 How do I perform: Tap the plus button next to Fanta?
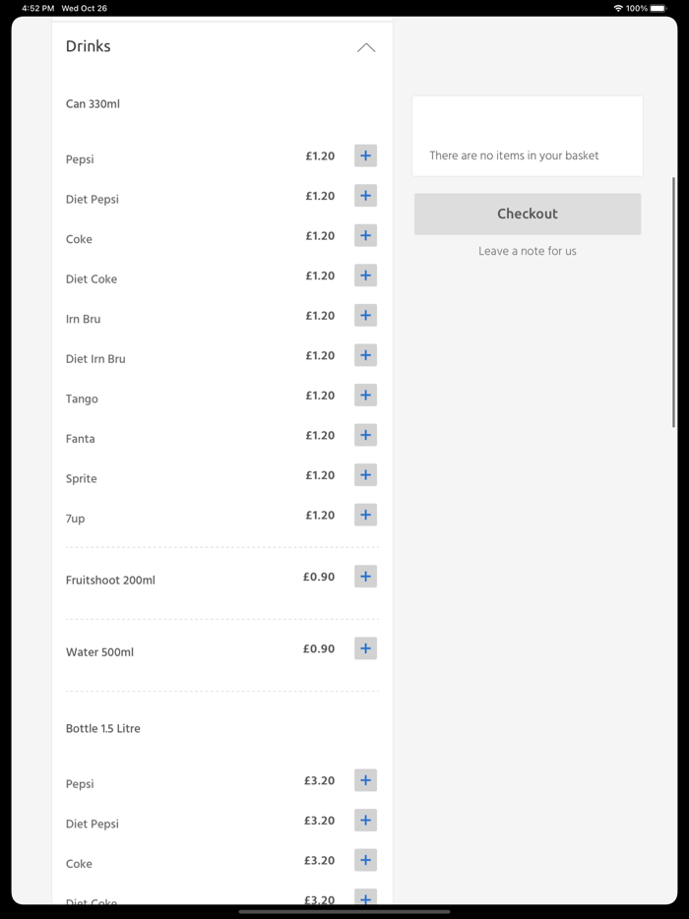(365, 435)
